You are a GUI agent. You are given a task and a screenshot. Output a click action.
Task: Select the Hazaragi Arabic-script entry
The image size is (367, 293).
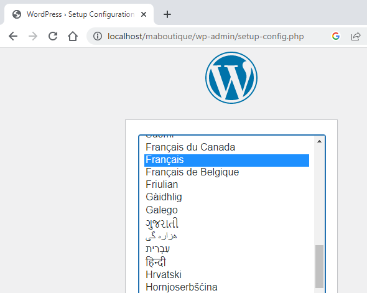227,236
